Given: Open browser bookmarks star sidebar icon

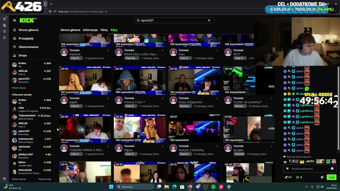Looking at the screenshot, I should pos(4,38).
